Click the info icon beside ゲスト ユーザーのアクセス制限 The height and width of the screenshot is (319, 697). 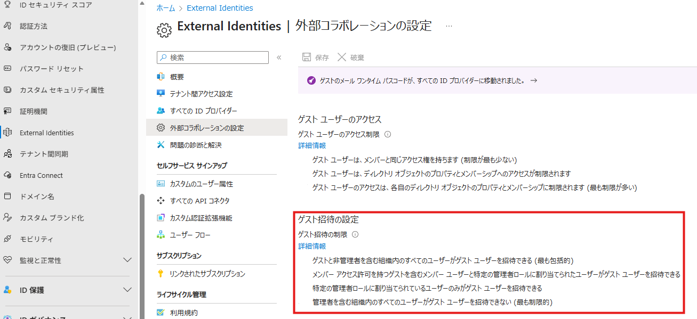coord(388,135)
